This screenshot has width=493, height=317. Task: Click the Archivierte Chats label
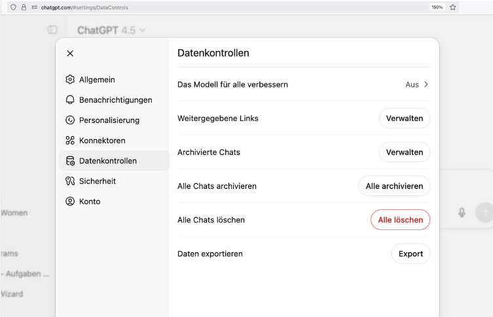click(x=209, y=152)
